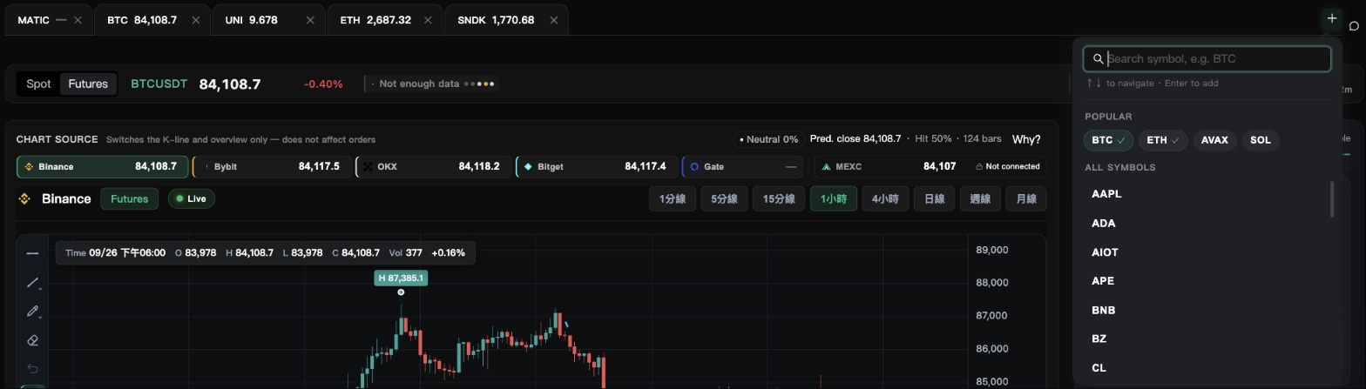Close the UNI tab with its X
Screen dimensions: 1366x389
[x=310, y=20]
